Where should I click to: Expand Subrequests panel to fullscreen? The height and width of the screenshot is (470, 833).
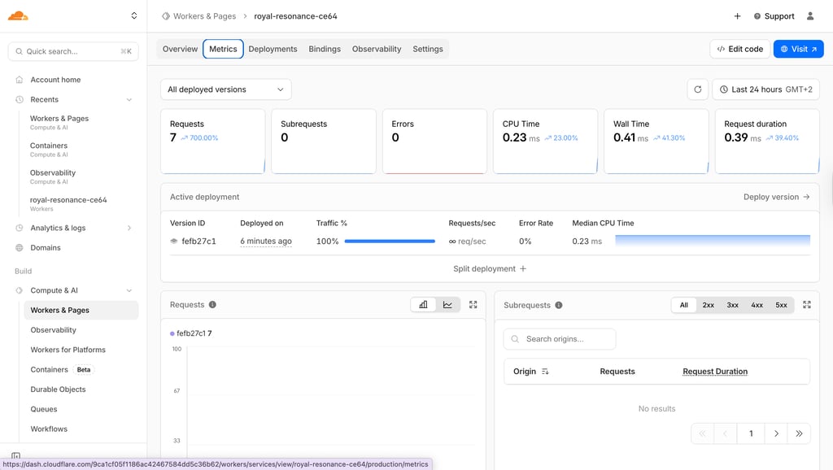[x=807, y=305]
